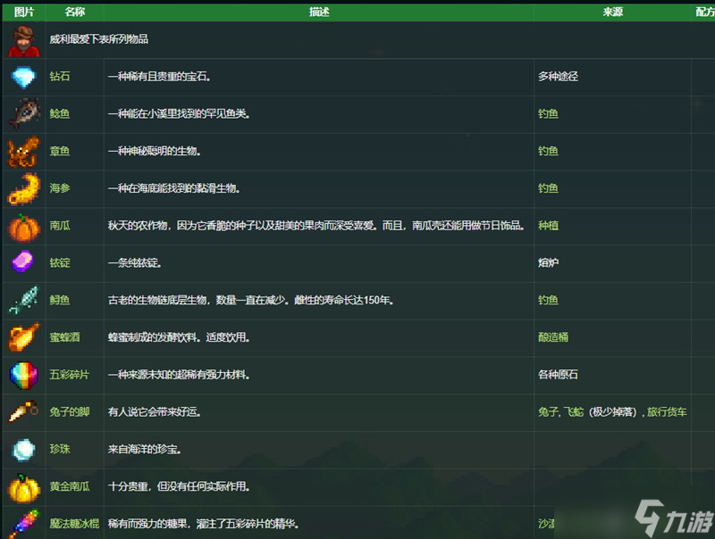Select the text 多种途径

(x=558, y=77)
